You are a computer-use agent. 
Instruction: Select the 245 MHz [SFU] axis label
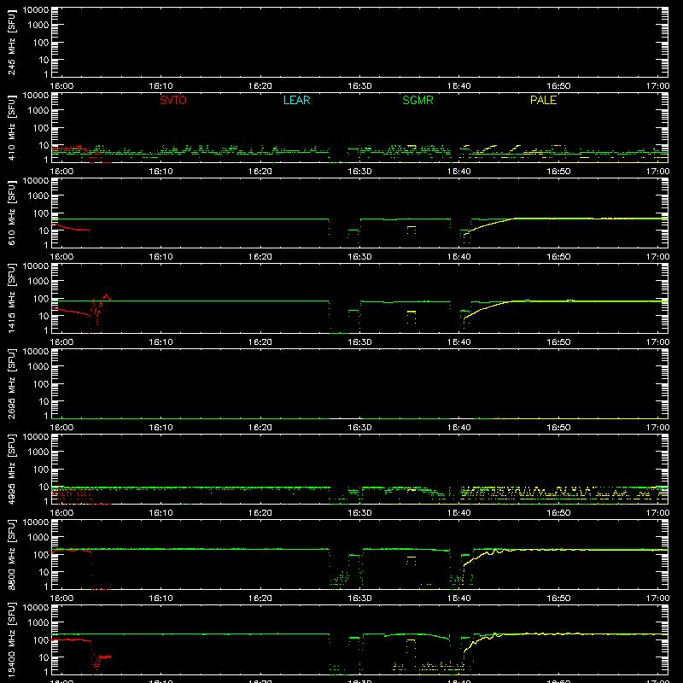[11, 43]
